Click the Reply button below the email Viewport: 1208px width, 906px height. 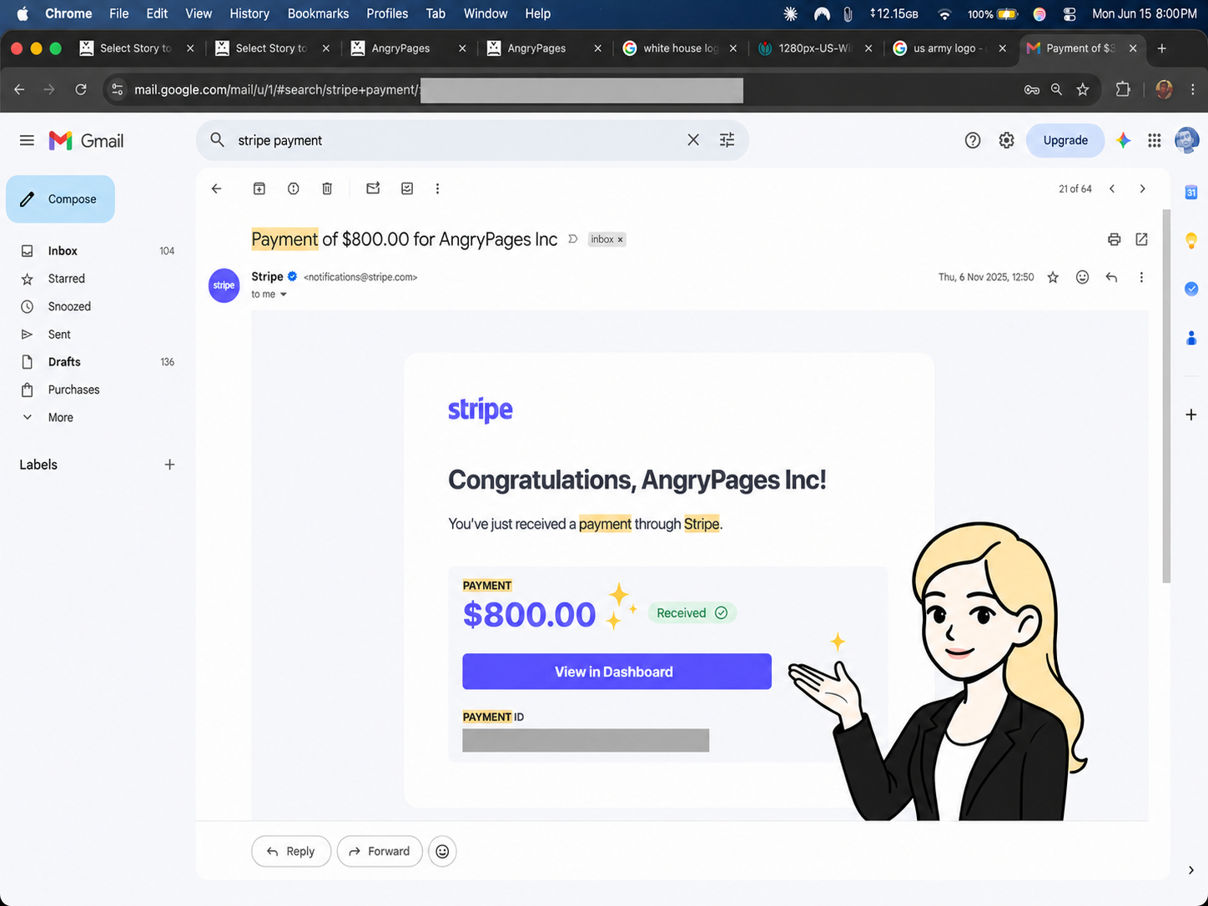[x=290, y=851]
